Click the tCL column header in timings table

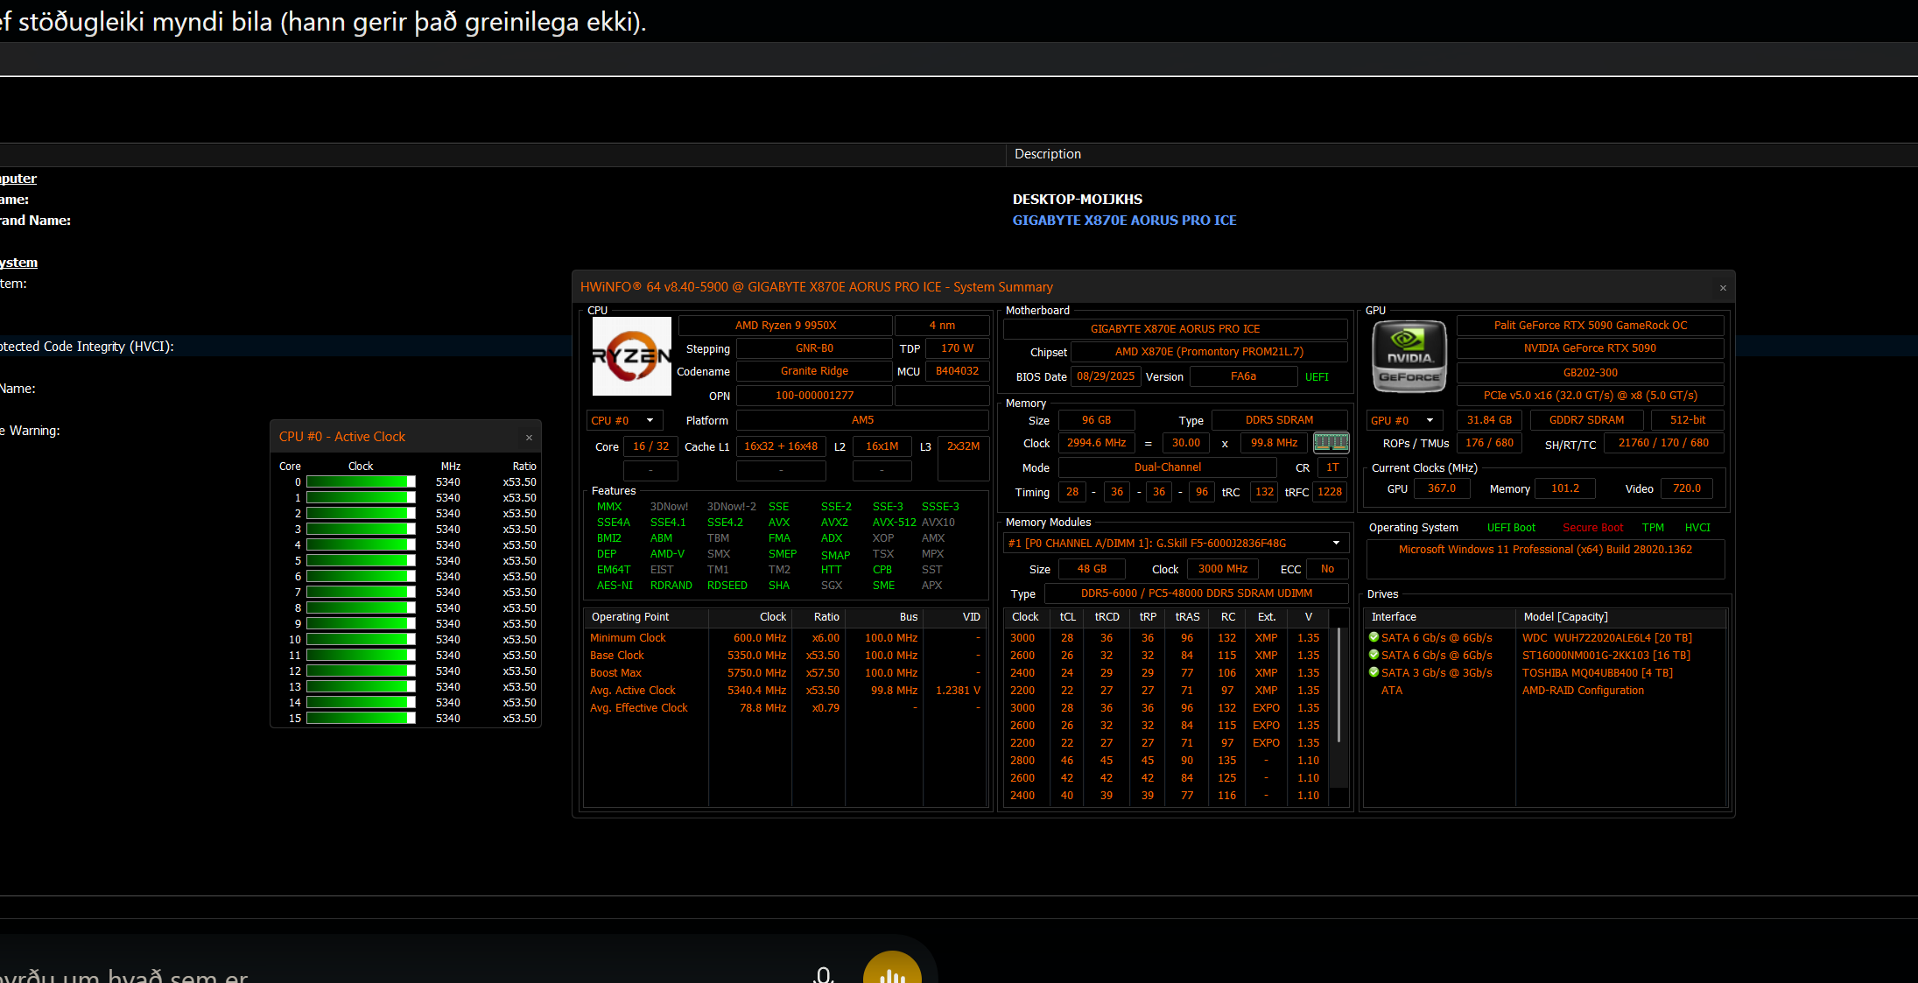pos(1067,617)
